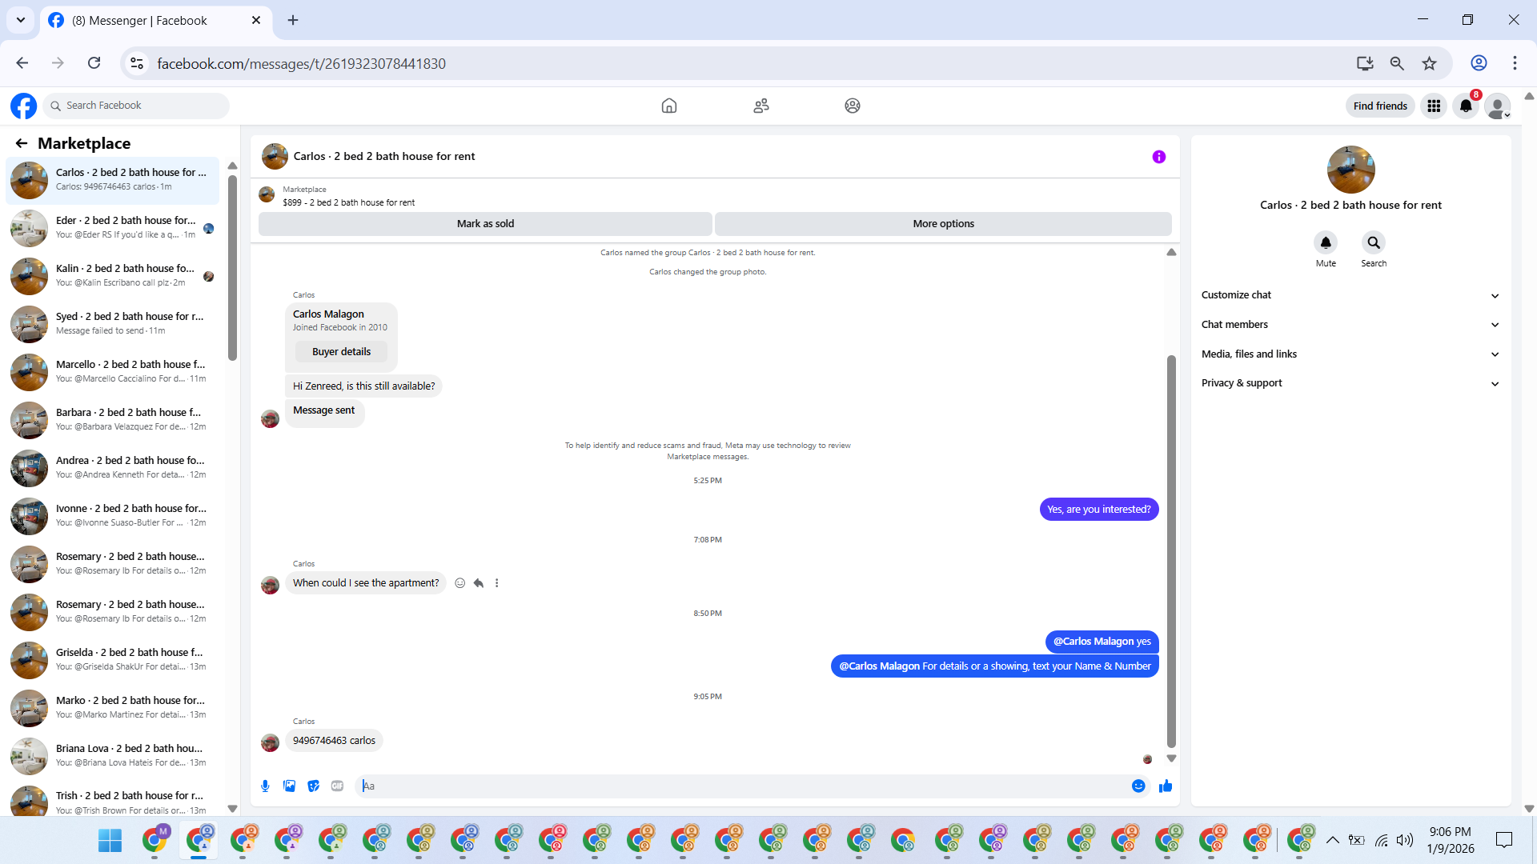Go to the Facebook Home tab
The width and height of the screenshot is (1537, 864).
click(x=668, y=106)
